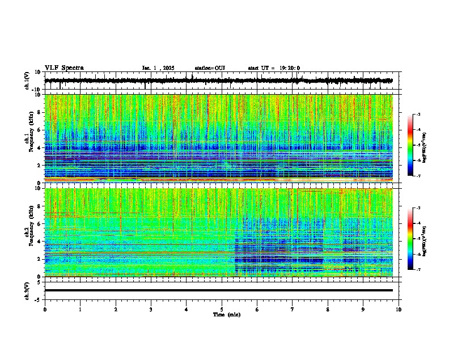
Task: Click the "1" tick on the time axis
Action: [x=80, y=310]
